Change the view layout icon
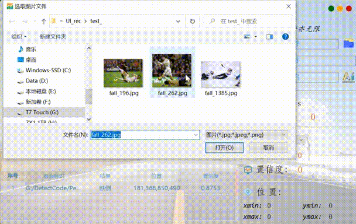This screenshot has height=224, width=356. [x=247, y=36]
